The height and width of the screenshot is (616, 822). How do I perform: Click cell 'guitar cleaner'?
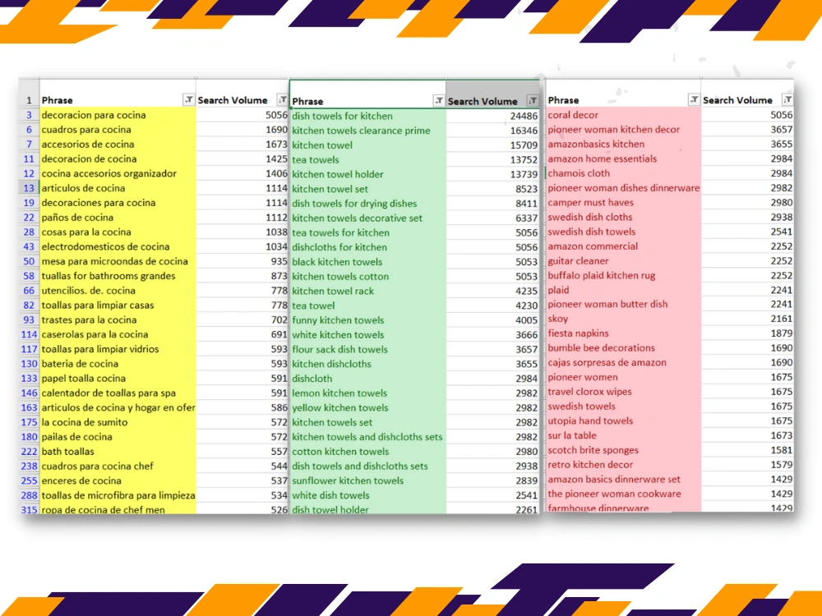pos(623,261)
